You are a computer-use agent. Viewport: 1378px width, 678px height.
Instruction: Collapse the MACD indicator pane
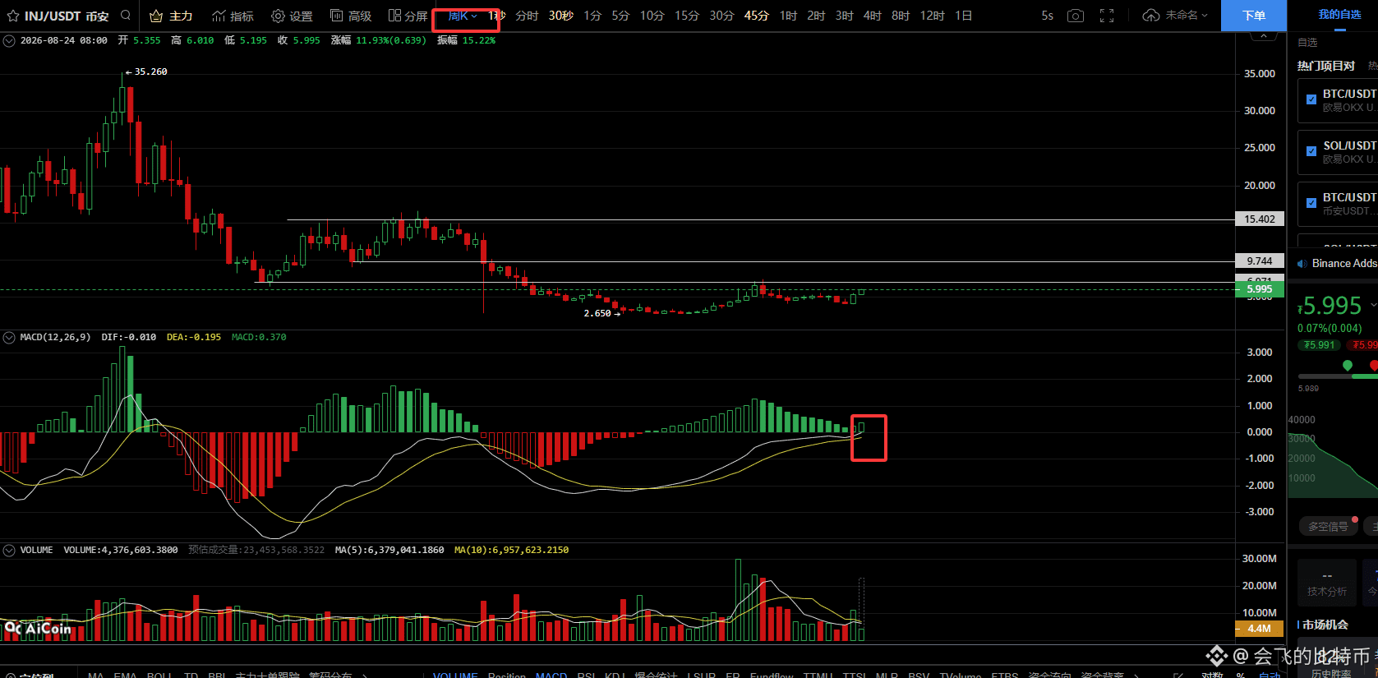click(x=9, y=337)
